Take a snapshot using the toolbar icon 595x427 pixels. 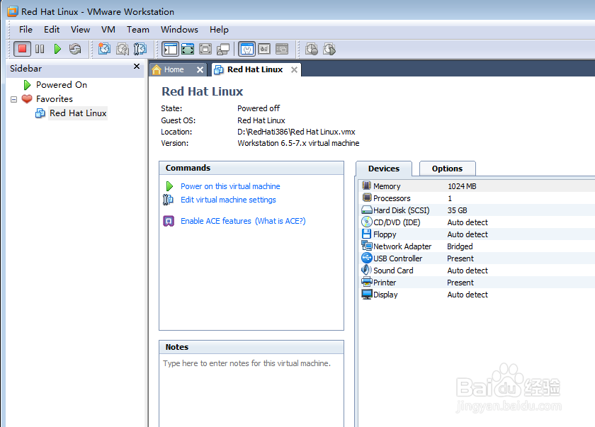[x=105, y=49]
